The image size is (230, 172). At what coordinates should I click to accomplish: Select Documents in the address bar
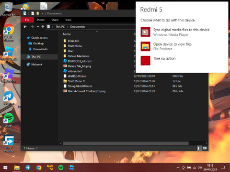78,27
